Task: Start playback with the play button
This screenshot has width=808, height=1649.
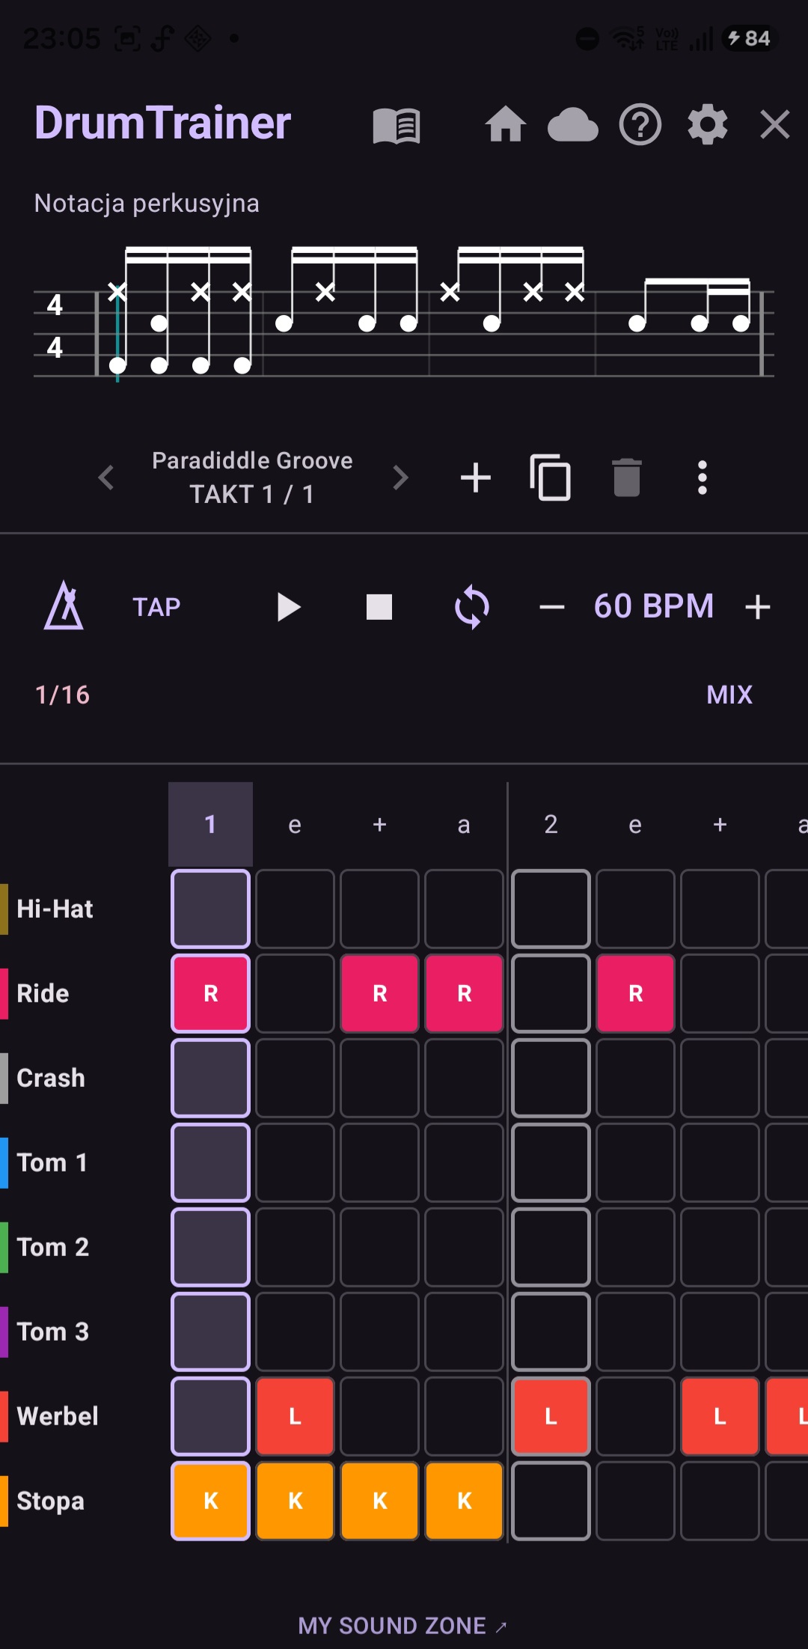Action: coord(289,607)
